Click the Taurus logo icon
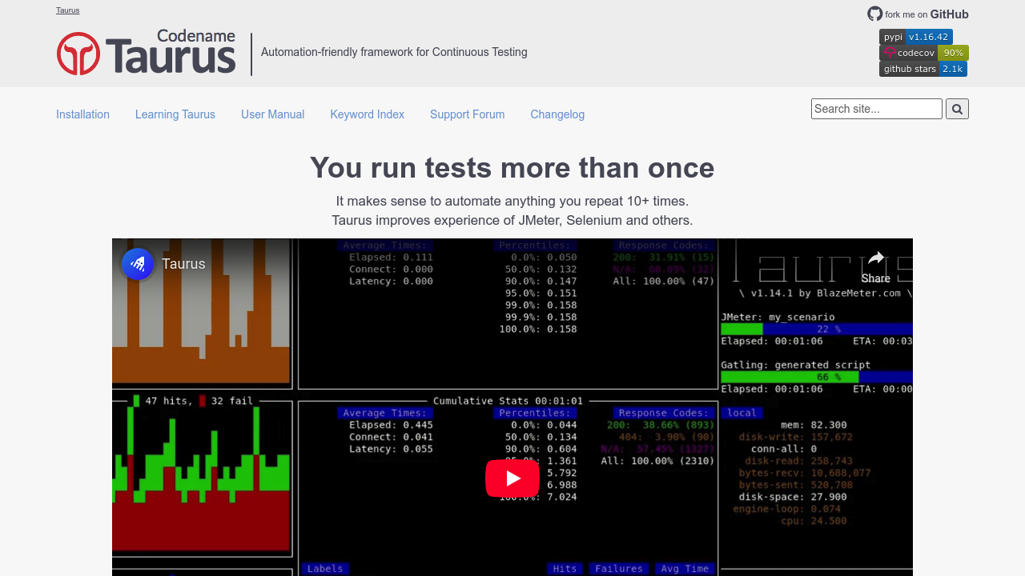 (78, 54)
